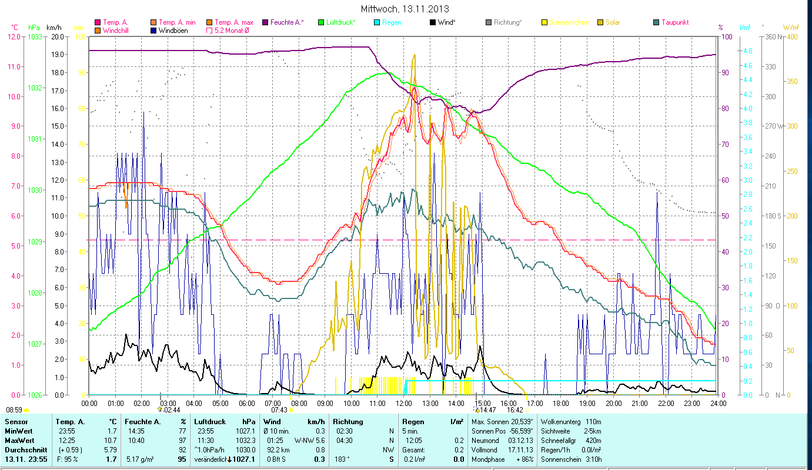
Task: Click the teal Taupunkt legend swatch
Action: coord(656,22)
